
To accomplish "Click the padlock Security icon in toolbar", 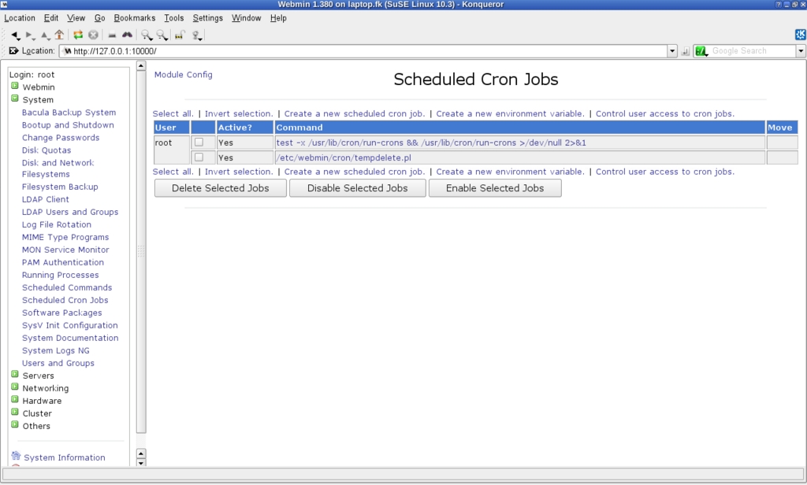I will coord(180,35).
